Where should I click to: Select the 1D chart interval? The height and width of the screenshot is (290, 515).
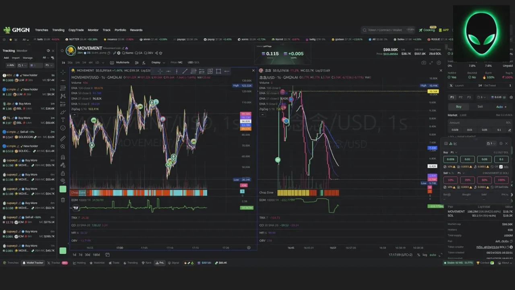[x=97, y=62]
